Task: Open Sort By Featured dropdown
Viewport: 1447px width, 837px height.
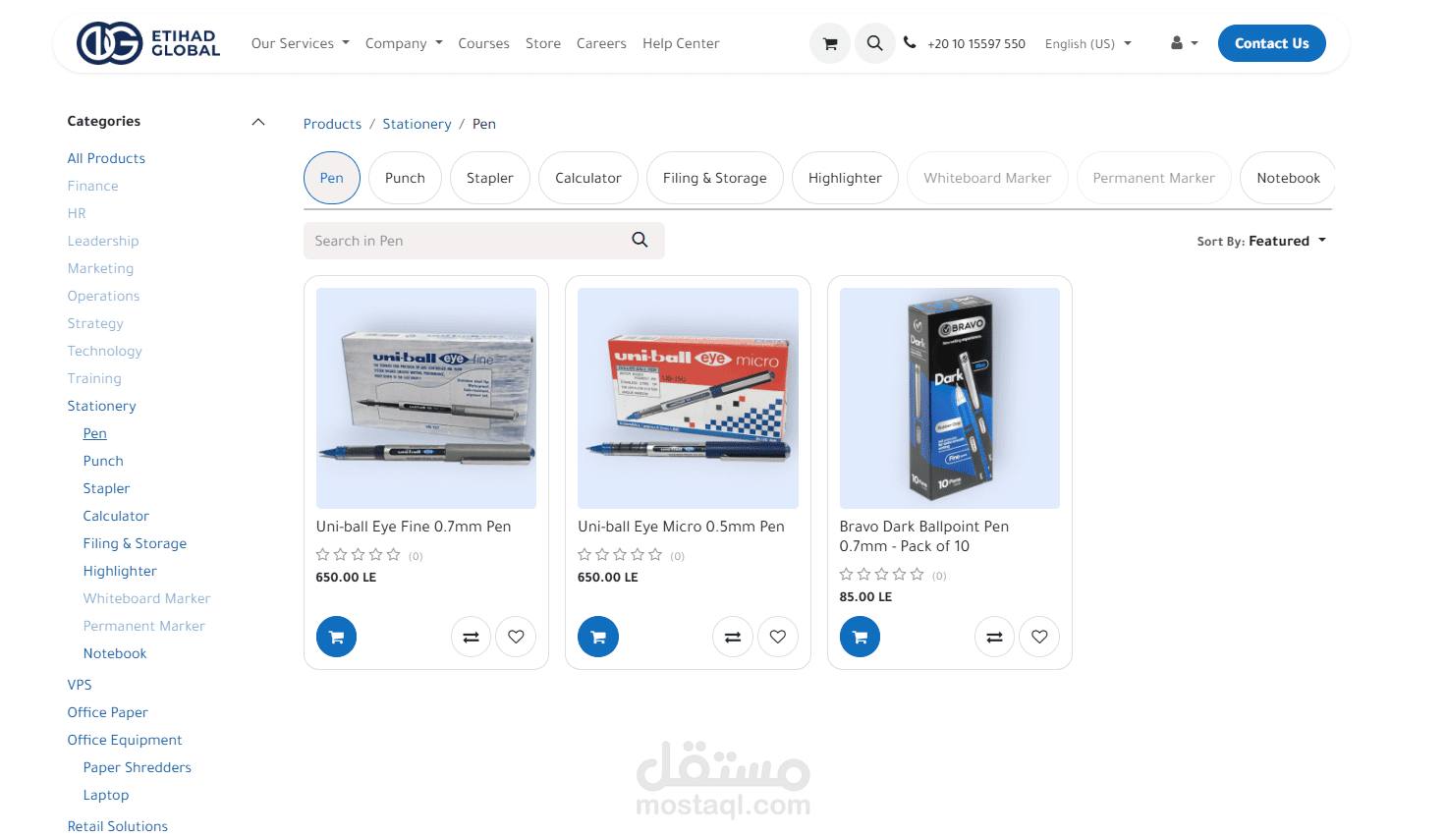Action: [1261, 241]
